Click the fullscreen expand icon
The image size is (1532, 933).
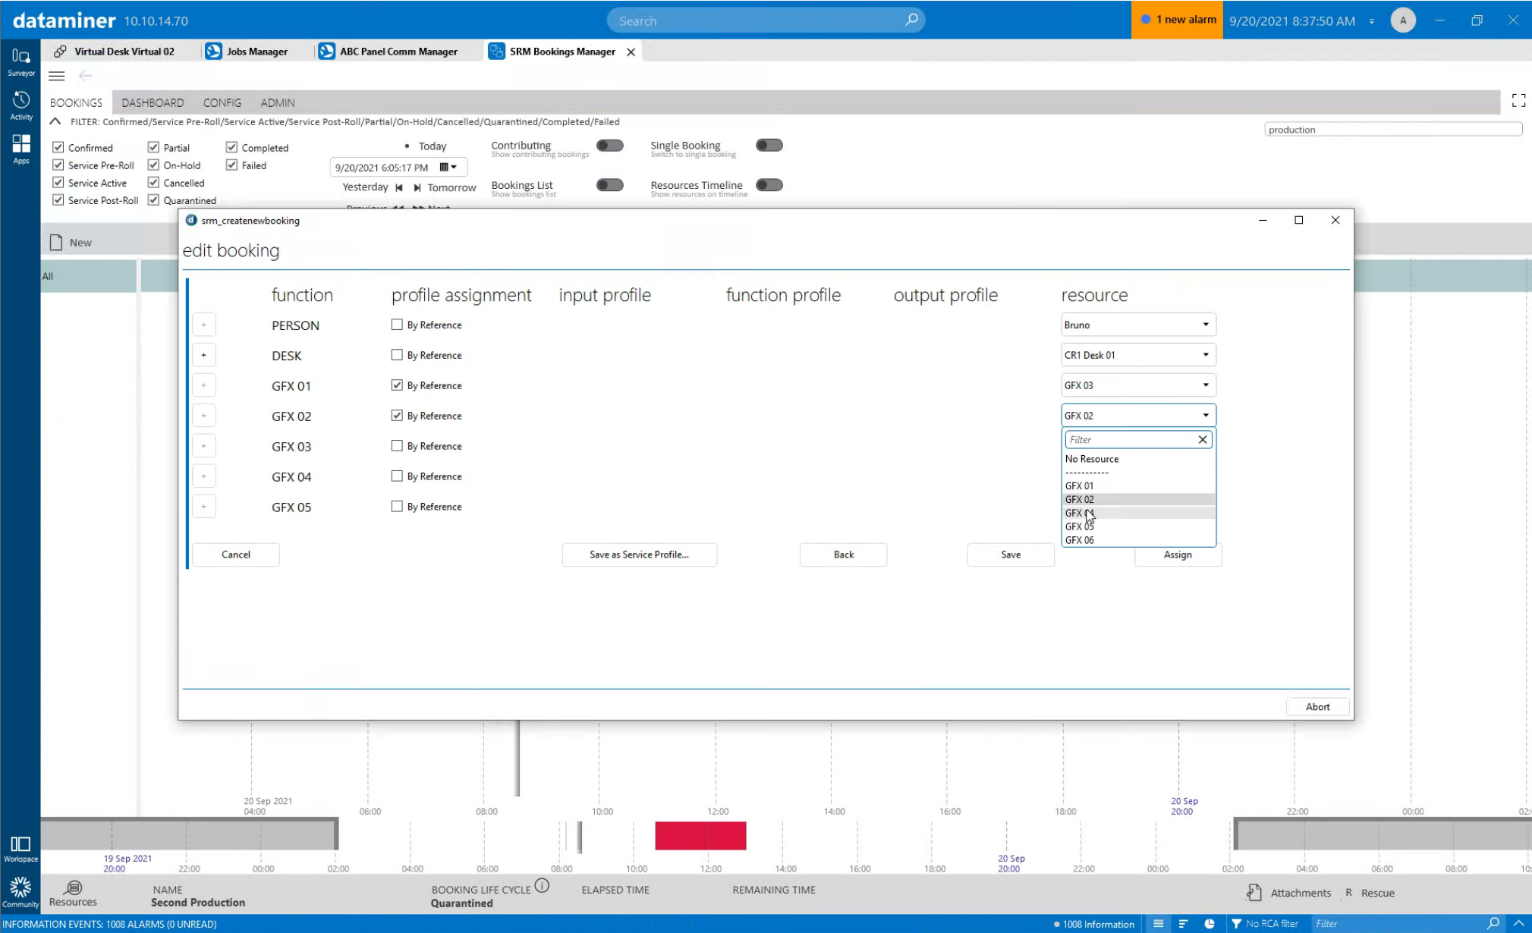pos(1518,101)
